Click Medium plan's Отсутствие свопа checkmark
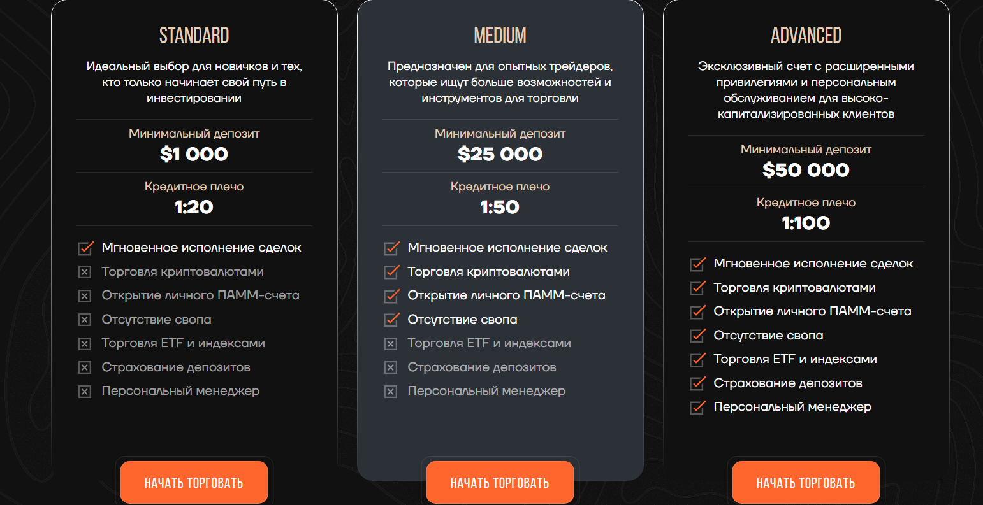 click(x=391, y=320)
